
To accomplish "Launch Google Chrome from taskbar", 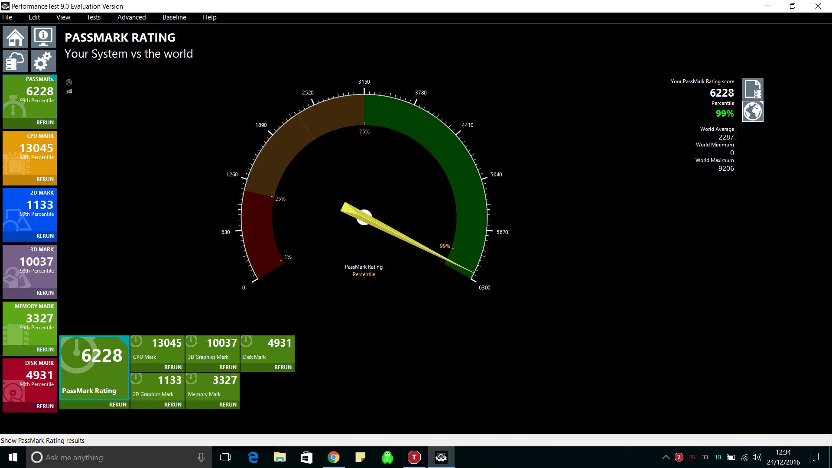I will 334,457.
